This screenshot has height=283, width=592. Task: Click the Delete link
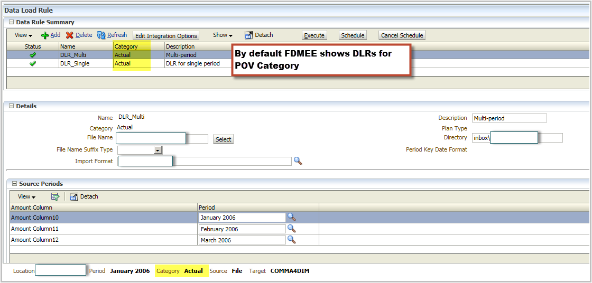[x=84, y=35]
